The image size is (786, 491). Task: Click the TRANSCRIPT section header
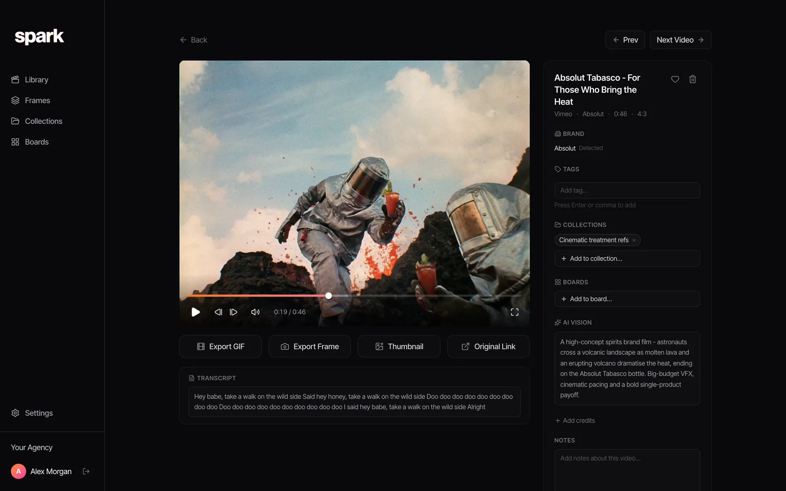click(x=212, y=378)
